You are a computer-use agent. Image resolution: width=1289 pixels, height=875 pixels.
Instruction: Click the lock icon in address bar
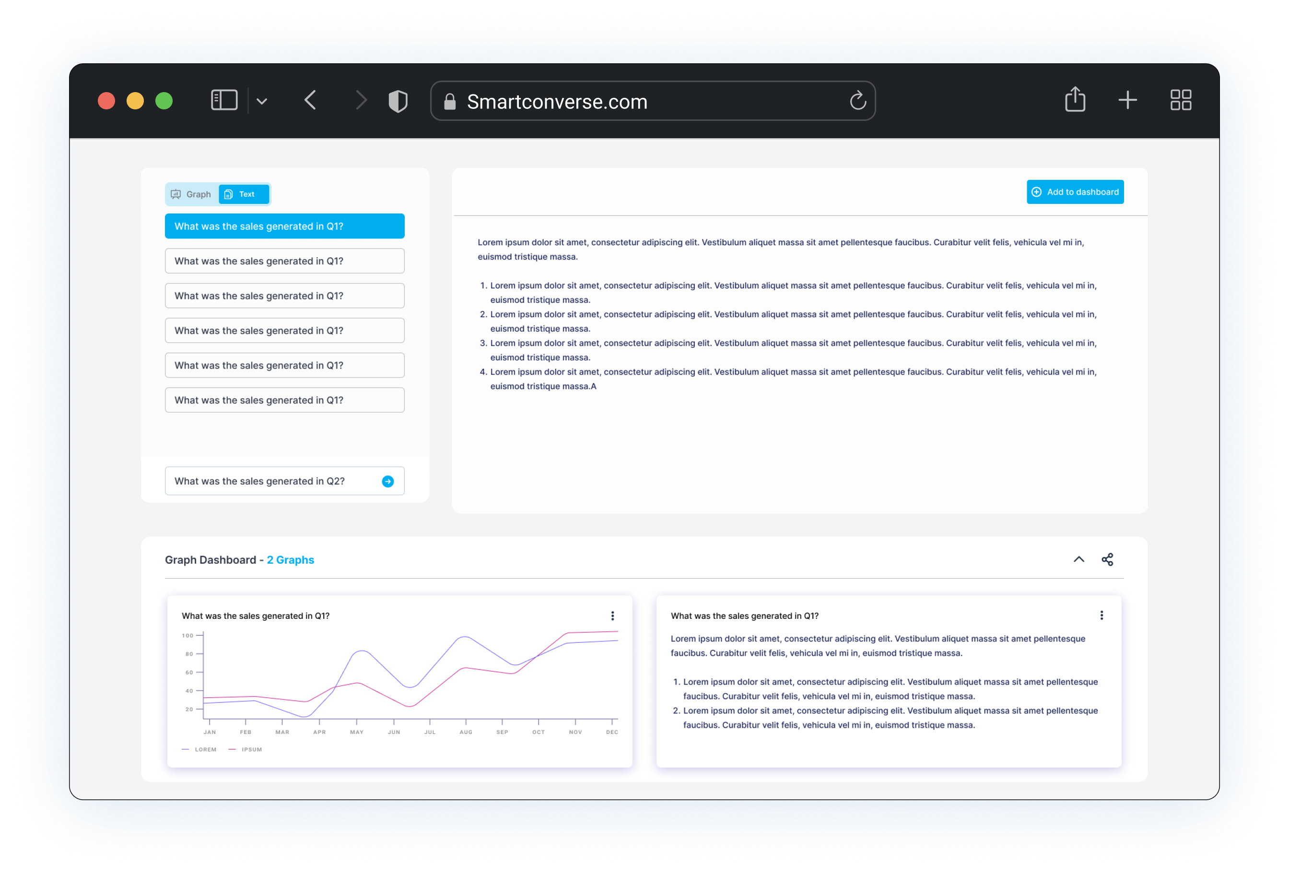(x=450, y=102)
